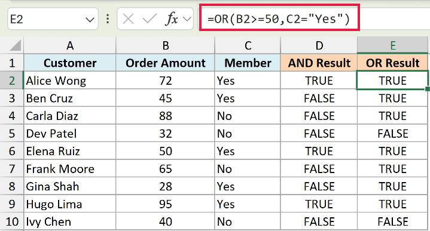
Task: Click OR Result cell for Ivy Chen
Action: click(x=393, y=221)
